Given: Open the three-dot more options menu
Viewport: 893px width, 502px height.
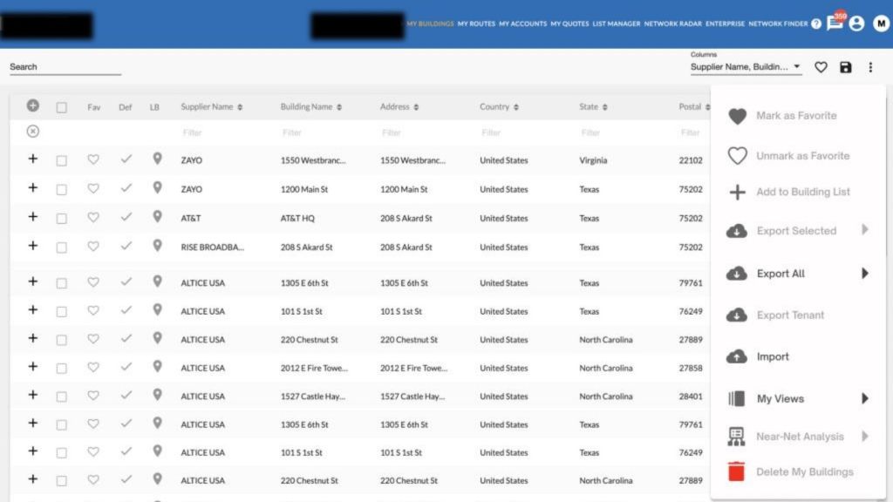Looking at the screenshot, I should click(869, 67).
